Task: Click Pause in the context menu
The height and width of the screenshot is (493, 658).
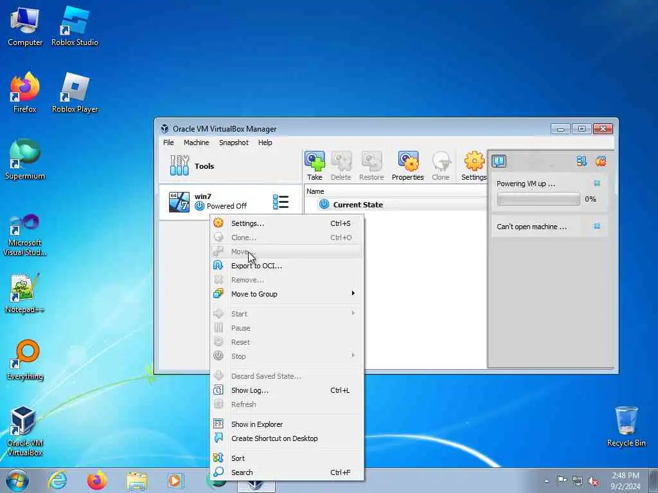Action: tap(287, 328)
